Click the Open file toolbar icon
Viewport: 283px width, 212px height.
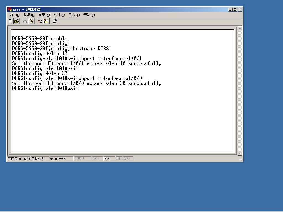click(x=17, y=22)
